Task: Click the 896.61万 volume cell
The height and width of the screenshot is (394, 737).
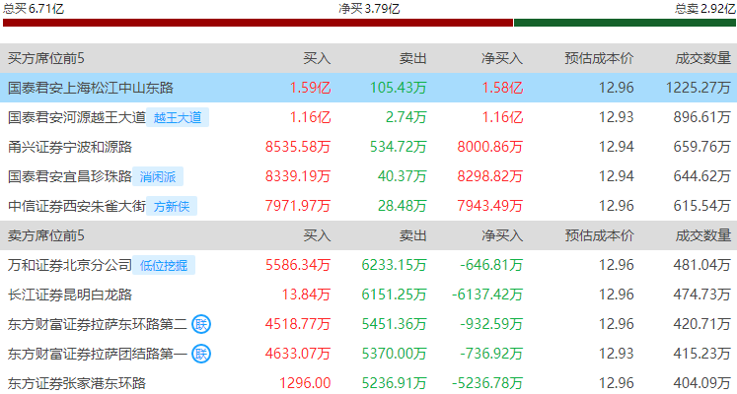Action: (x=702, y=117)
